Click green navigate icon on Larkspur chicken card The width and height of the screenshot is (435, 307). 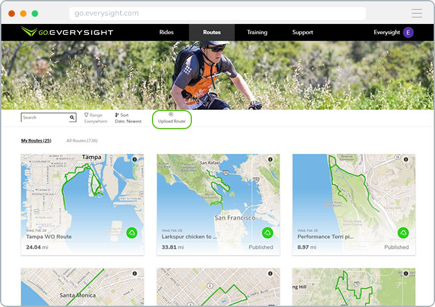pos(268,233)
